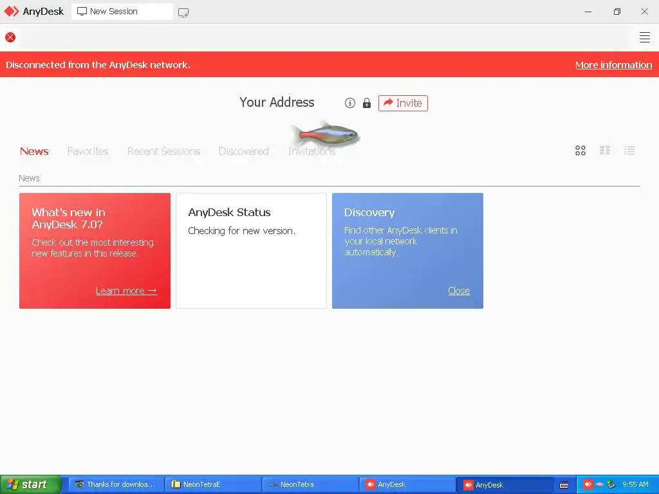
Task: Close the Discovery card
Action: point(458,291)
